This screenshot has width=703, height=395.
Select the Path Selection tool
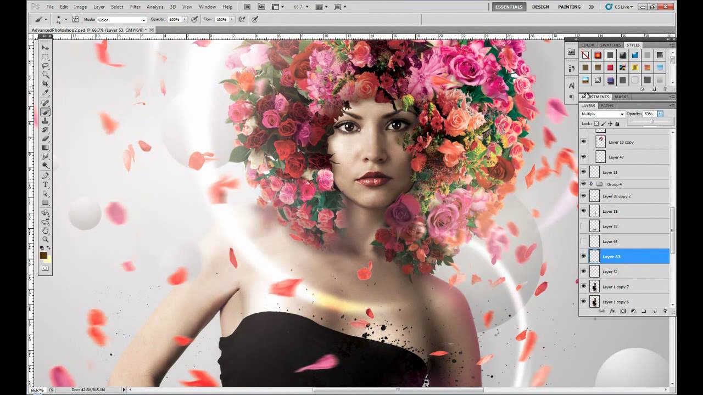tap(46, 194)
